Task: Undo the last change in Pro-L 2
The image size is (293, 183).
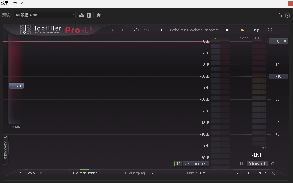Action: coord(113,30)
